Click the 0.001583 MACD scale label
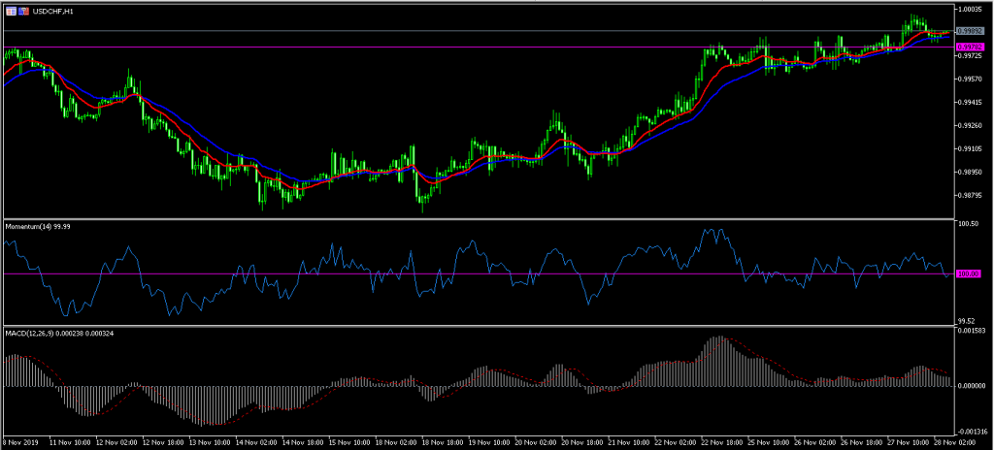This screenshot has width=994, height=450. [x=971, y=331]
